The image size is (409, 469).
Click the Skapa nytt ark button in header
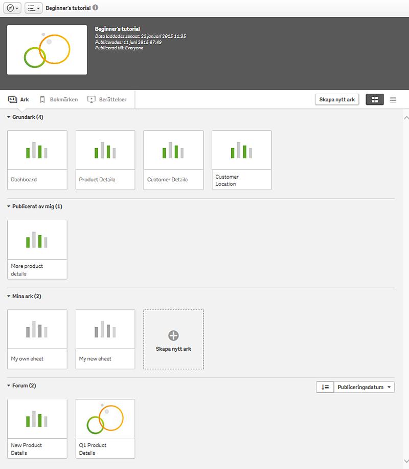337,99
